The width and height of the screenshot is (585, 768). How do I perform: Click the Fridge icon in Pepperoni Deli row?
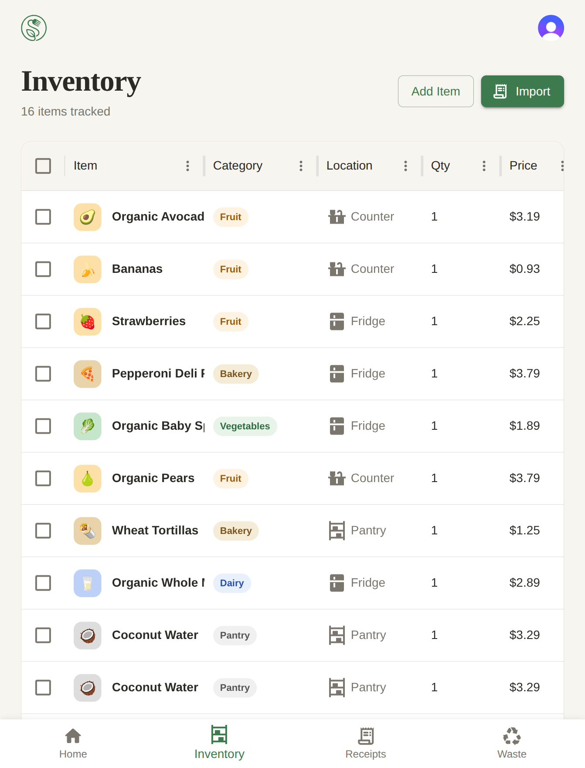click(x=337, y=374)
